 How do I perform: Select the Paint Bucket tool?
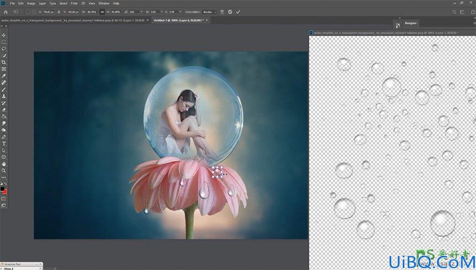[x=4, y=116]
